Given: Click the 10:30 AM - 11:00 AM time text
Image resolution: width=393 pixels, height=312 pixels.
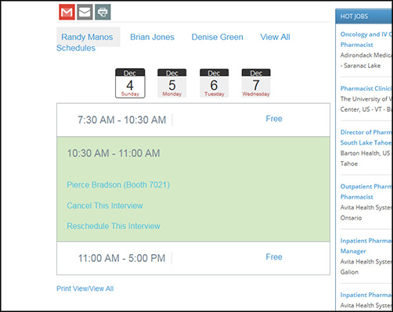Looking at the screenshot, I should point(114,153).
